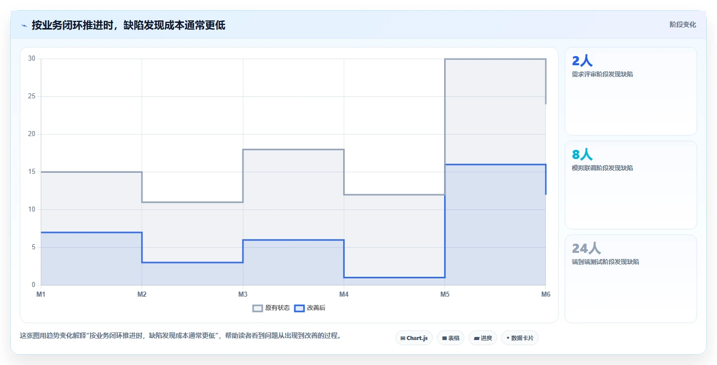Click the 阶段变化 label in header
The height and width of the screenshot is (365, 717).
tap(683, 24)
